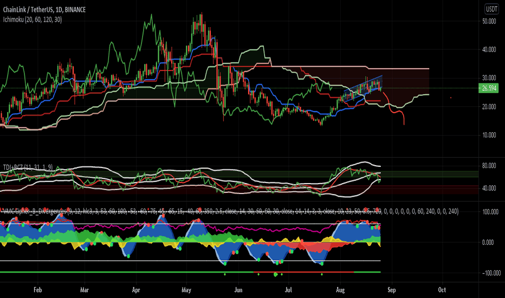Image resolution: width=505 pixels, height=298 pixels.
Task: Click the USDT currency button
Action: coord(491,9)
